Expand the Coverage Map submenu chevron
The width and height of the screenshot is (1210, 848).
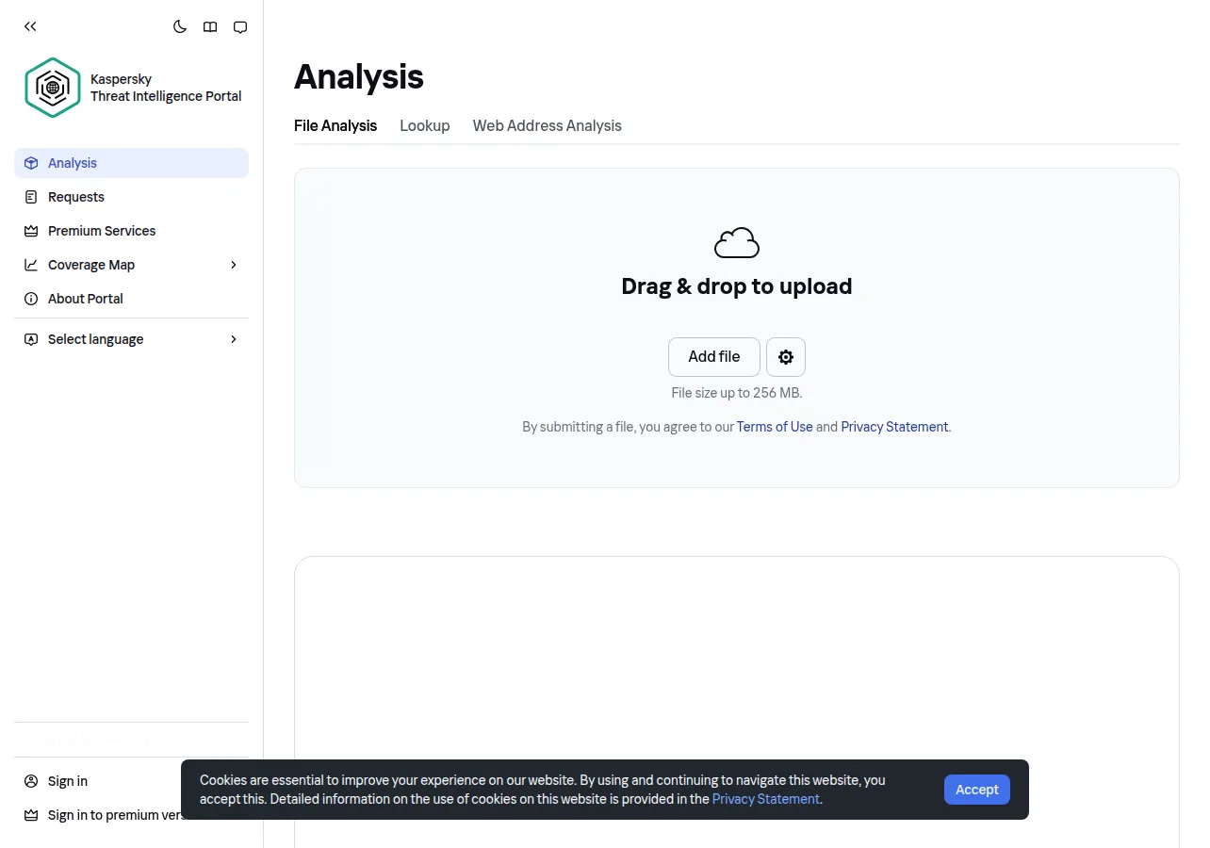234,265
